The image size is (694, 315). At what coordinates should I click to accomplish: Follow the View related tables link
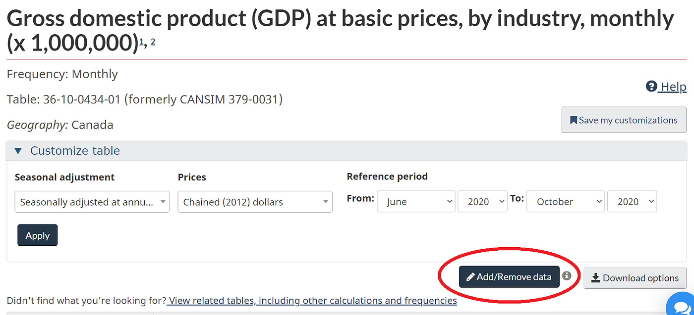312,301
